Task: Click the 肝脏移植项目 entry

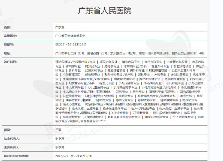Action: click(x=182, y=66)
